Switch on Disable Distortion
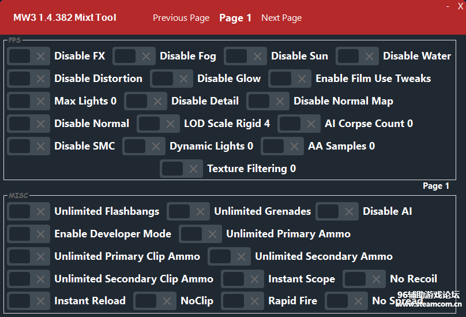 click(x=29, y=79)
